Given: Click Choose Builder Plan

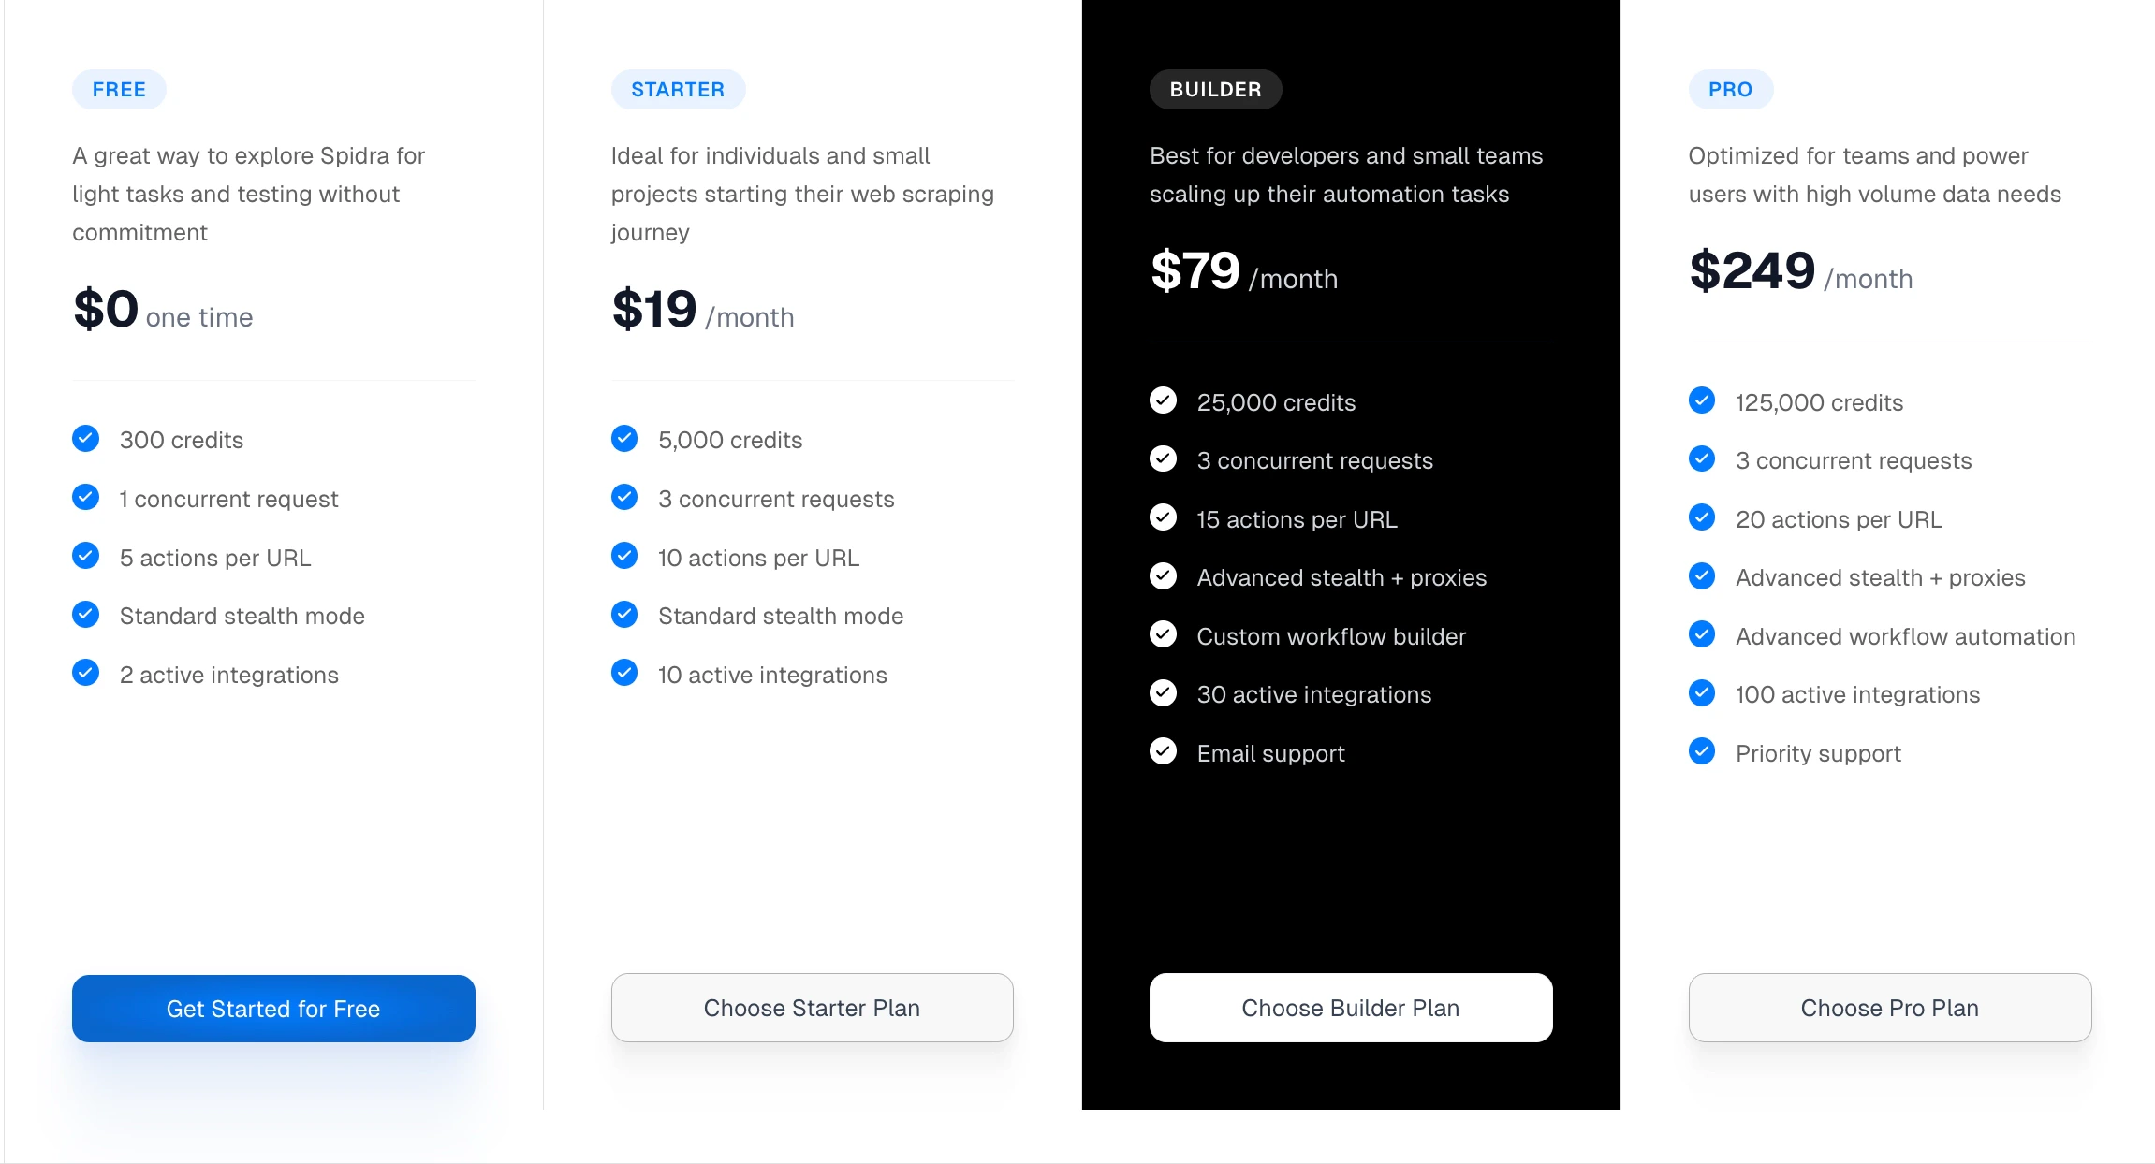Looking at the screenshot, I should (x=1350, y=1008).
